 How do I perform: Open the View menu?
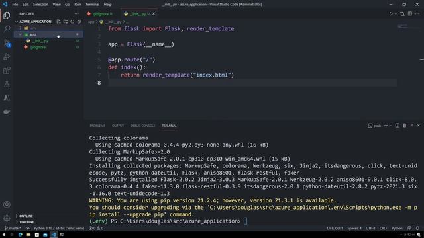(x=56, y=5)
